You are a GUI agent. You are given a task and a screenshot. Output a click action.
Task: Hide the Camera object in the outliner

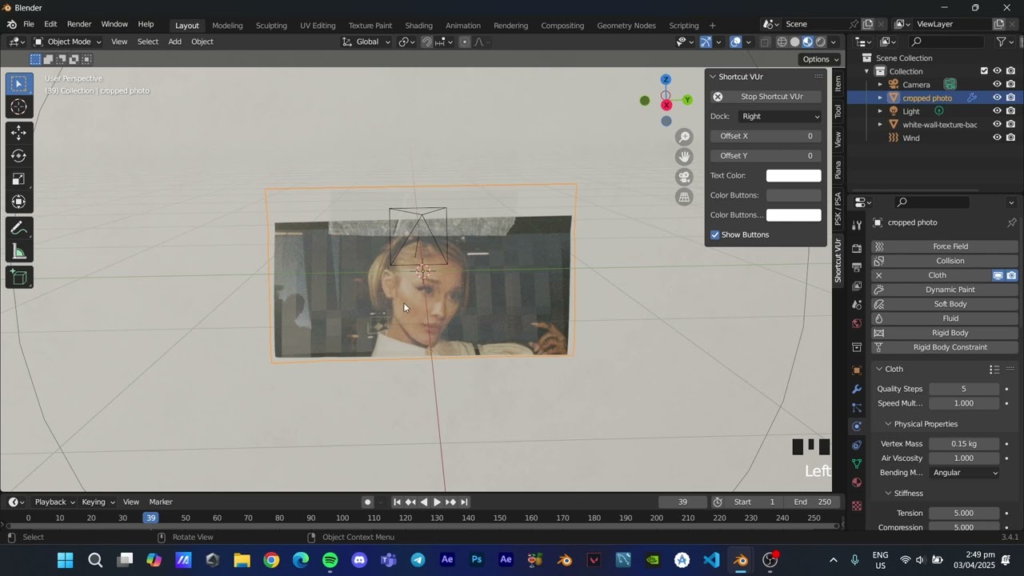coord(997,84)
